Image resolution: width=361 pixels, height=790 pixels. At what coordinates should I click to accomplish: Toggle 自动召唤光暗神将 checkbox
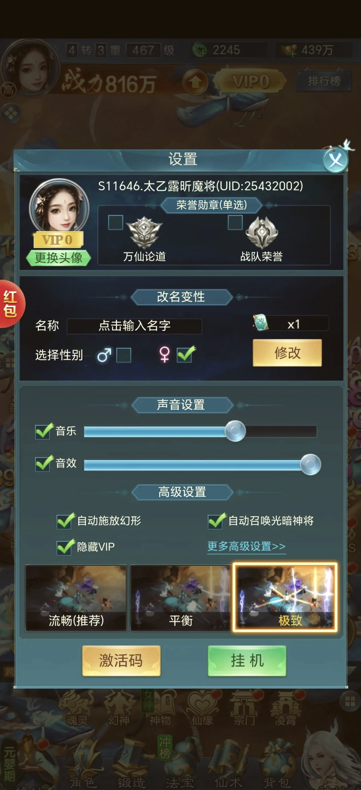pos(216,521)
